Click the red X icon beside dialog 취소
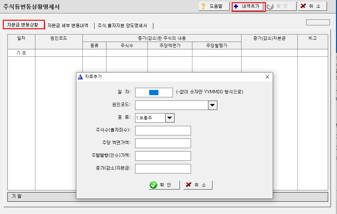 click(188, 185)
